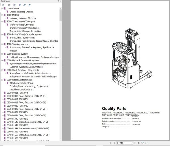Select the 5000 Electrical system bookmark
170x146 pixels.
[17, 54]
